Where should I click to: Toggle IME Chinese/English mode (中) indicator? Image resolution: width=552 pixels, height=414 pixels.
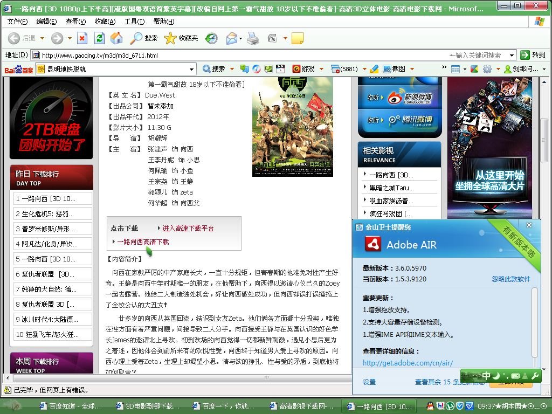pos(486,376)
